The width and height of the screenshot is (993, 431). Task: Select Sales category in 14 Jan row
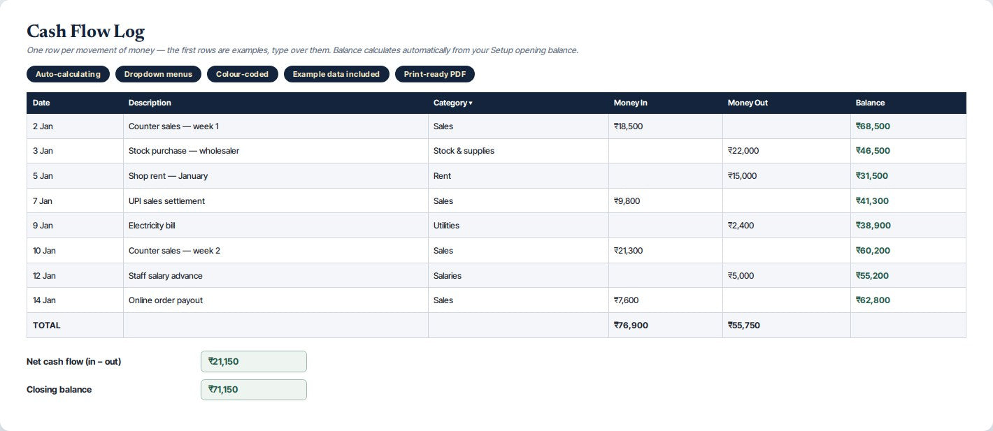[518, 300]
